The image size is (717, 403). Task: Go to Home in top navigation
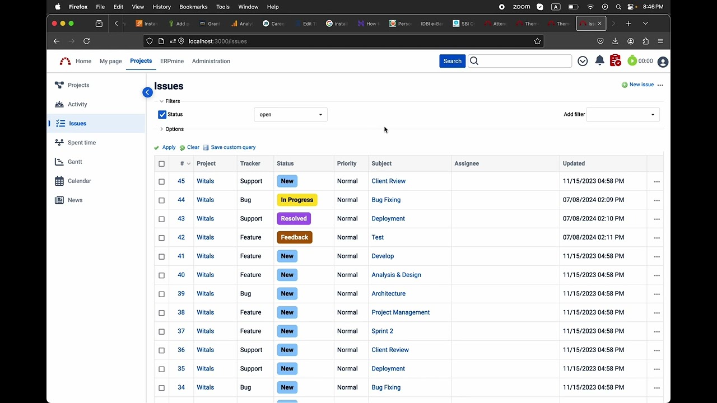click(83, 61)
